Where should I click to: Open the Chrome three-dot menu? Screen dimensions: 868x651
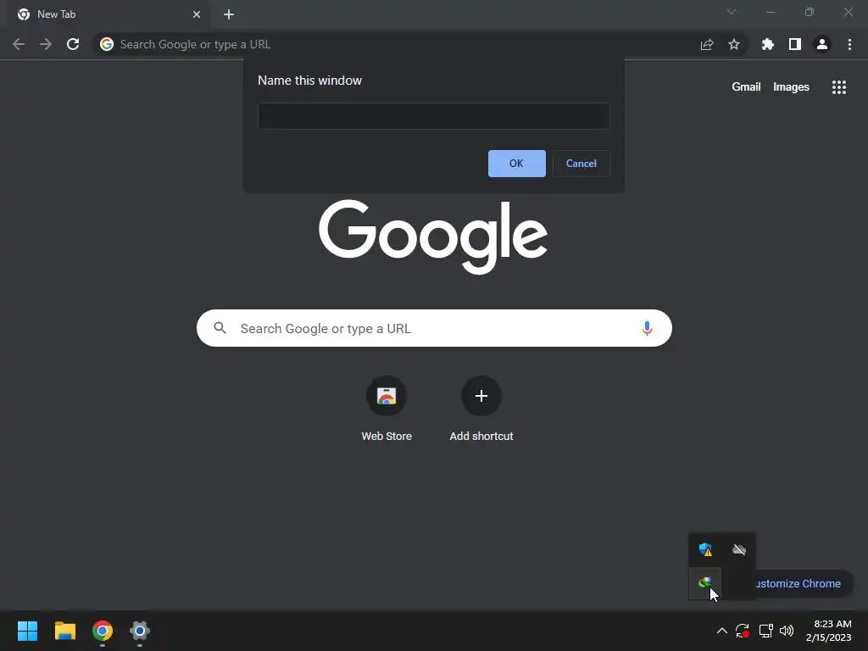(x=849, y=44)
